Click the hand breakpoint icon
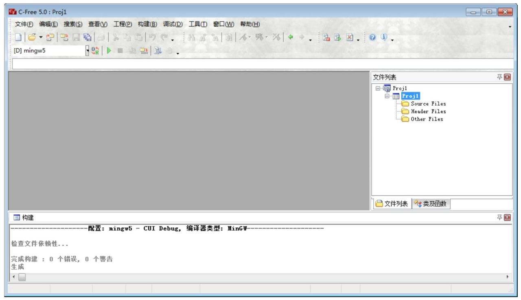The image size is (521, 300). point(169,51)
